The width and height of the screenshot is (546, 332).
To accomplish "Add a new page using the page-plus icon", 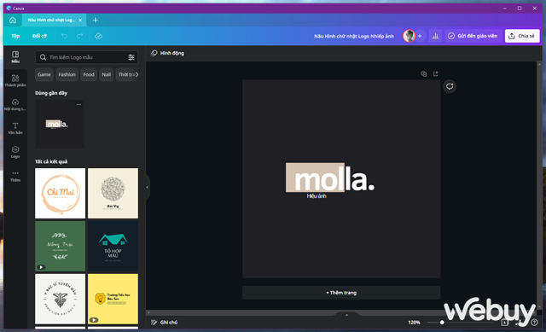I will tap(436, 74).
